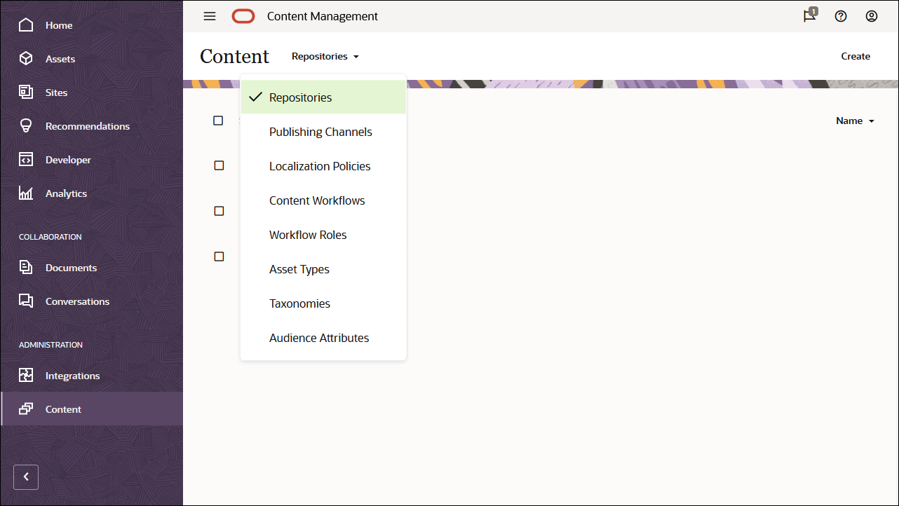
Task: Open the notifications flag icon
Action: (x=809, y=15)
